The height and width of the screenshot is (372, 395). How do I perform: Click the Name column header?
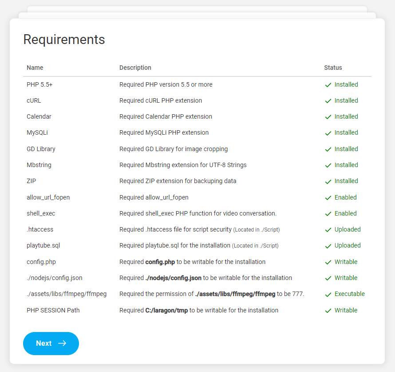(35, 68)
